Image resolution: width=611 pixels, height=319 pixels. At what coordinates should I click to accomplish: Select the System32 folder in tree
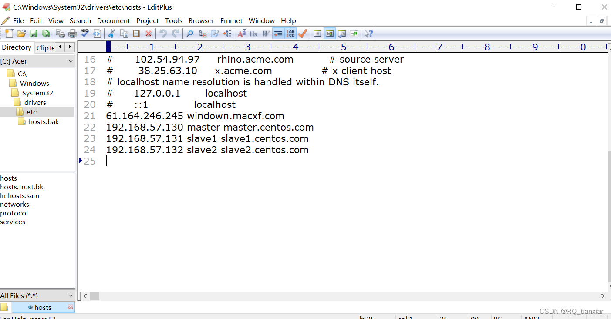click(37, 93)
